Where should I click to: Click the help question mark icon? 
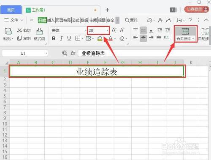tap(190, 20)
